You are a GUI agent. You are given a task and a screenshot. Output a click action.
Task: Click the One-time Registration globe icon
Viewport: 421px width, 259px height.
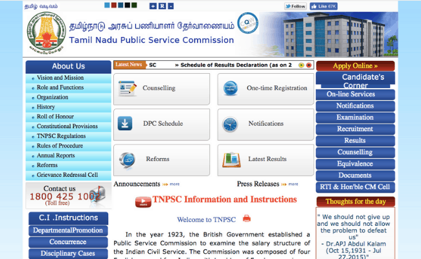click(231, 89)
